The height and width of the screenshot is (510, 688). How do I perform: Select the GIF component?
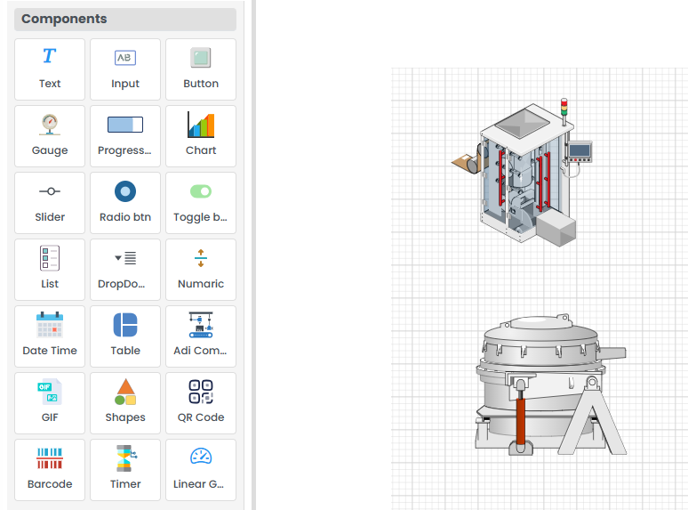point(50,403)
